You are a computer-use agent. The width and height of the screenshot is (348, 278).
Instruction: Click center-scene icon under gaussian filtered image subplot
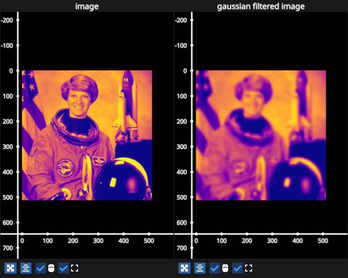point(200,268)
